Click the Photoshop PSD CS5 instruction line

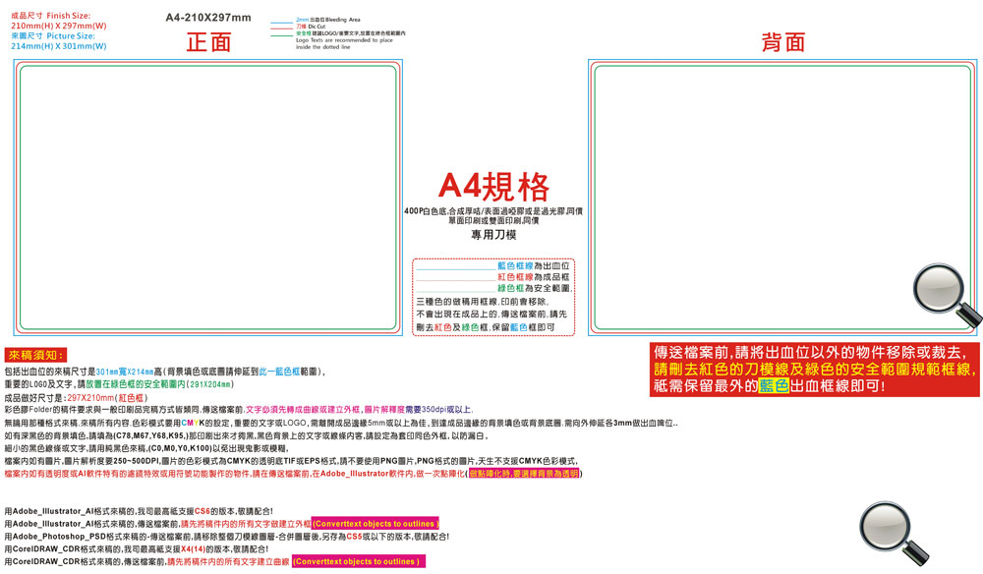pyautogui.click(x=226, y=537)
